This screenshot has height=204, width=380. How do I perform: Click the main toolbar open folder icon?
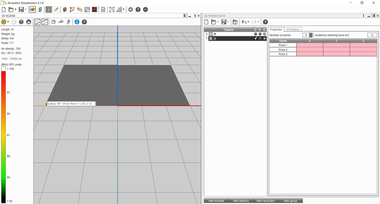pyautogui.click(x=11, y=10)
